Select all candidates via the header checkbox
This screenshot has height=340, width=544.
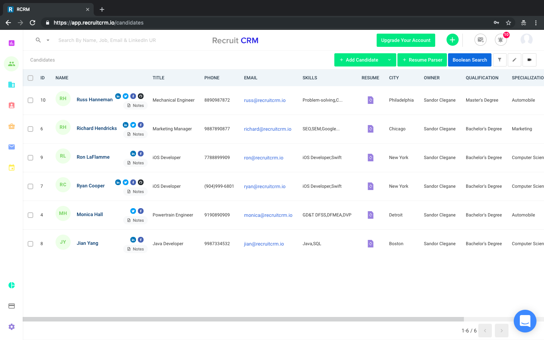(x=30, y=78)
